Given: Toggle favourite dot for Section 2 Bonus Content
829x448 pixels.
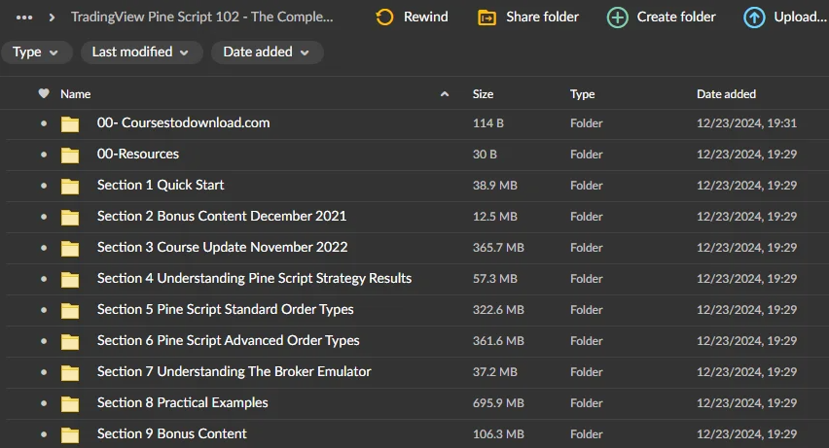Looking at the screenshot, I should [x=44, y=217].
